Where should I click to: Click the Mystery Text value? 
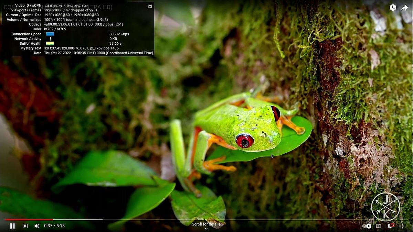[82, 48]
